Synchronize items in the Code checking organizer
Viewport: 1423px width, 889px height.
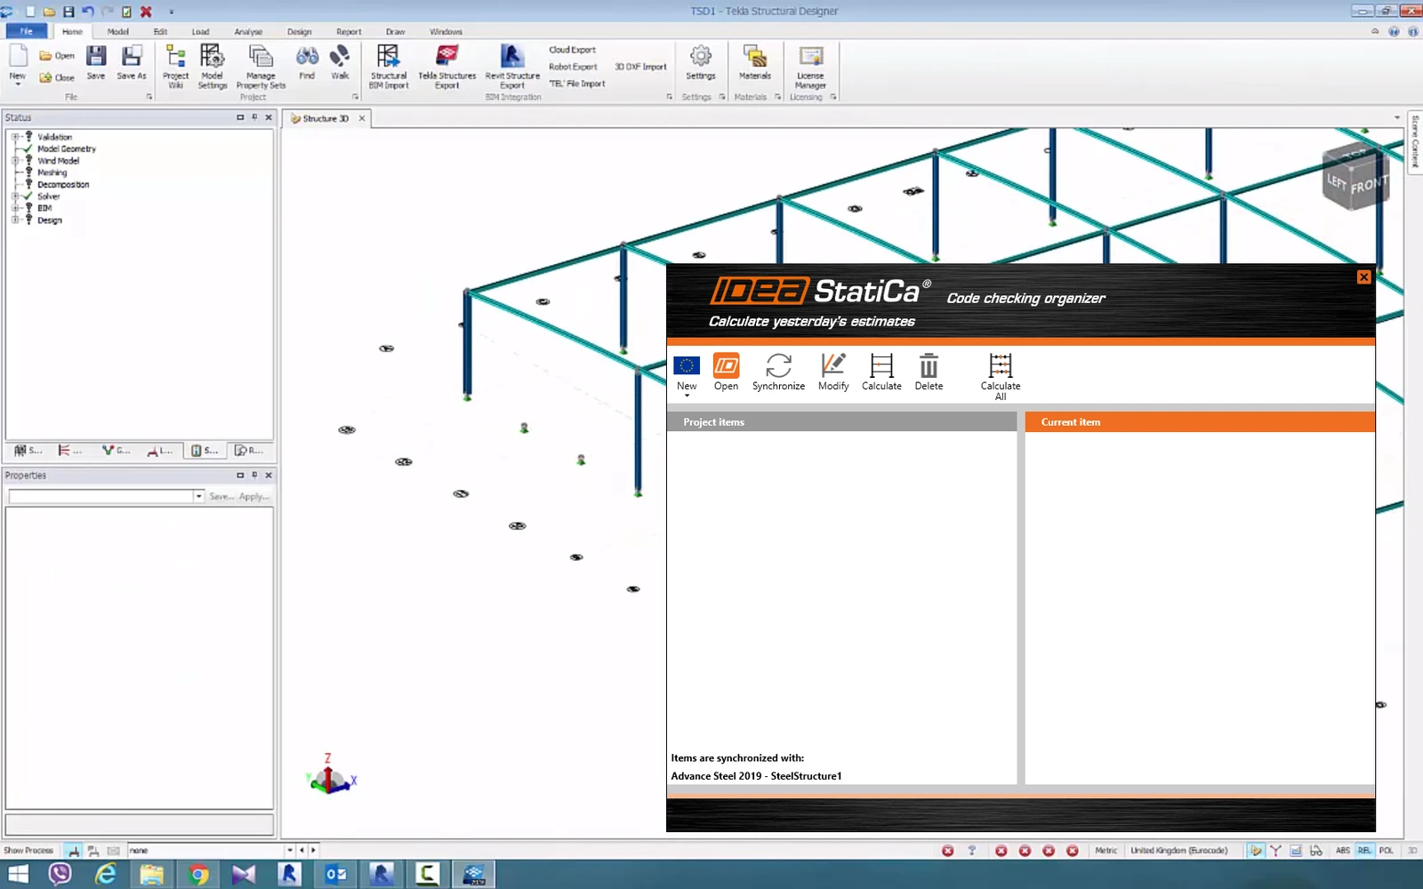778,372
